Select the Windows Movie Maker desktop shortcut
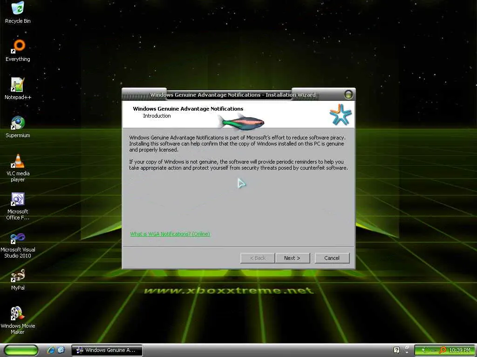The image size is (477, 357). 18,320
